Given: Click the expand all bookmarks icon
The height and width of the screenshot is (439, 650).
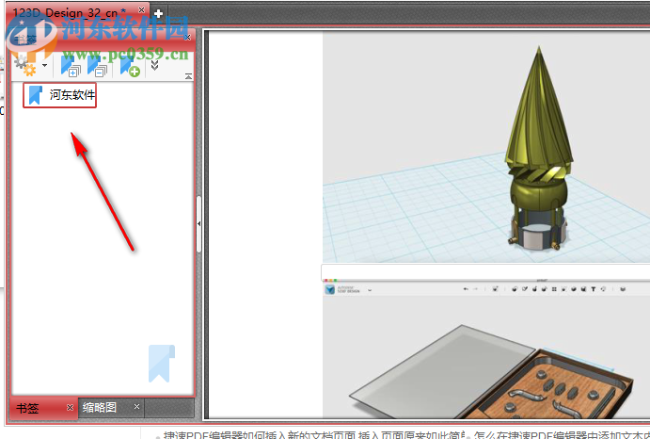Looking at the screenshot, I should click(71, 66).
